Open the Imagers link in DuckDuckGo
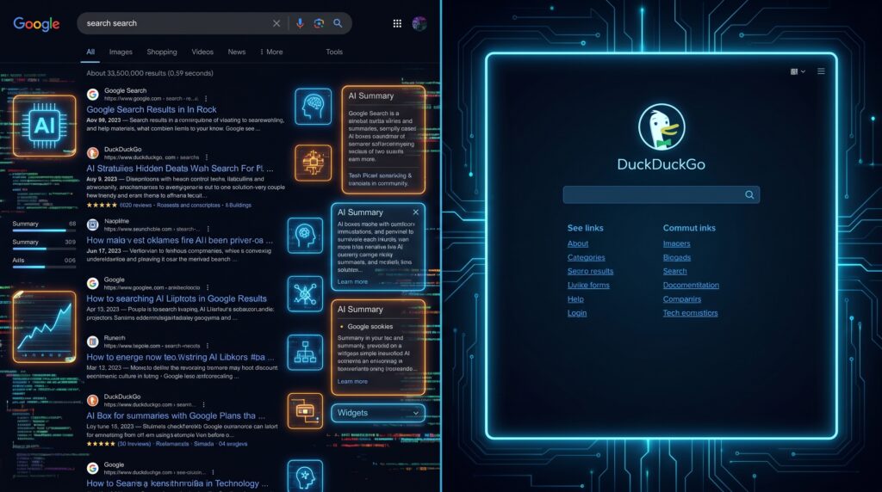Viewport: 882px width, 492px height. [x=676, y=243]
